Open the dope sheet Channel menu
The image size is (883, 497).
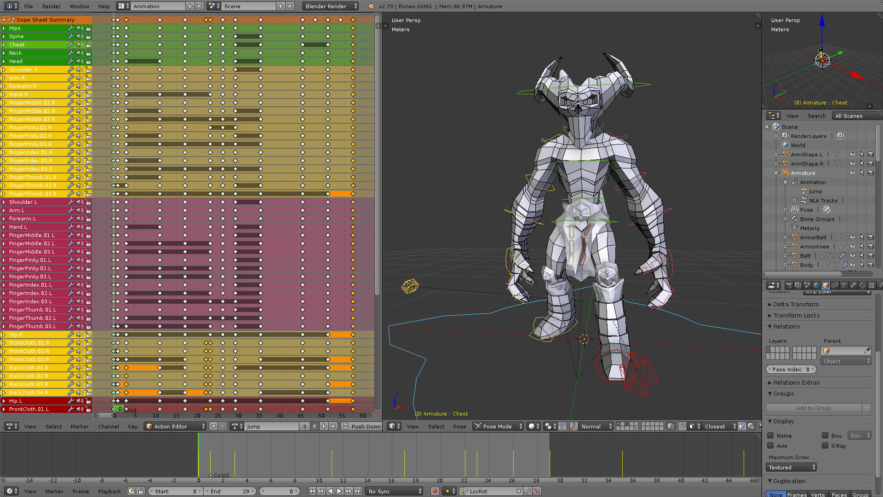pyautogui.click(x=109, y=427)
